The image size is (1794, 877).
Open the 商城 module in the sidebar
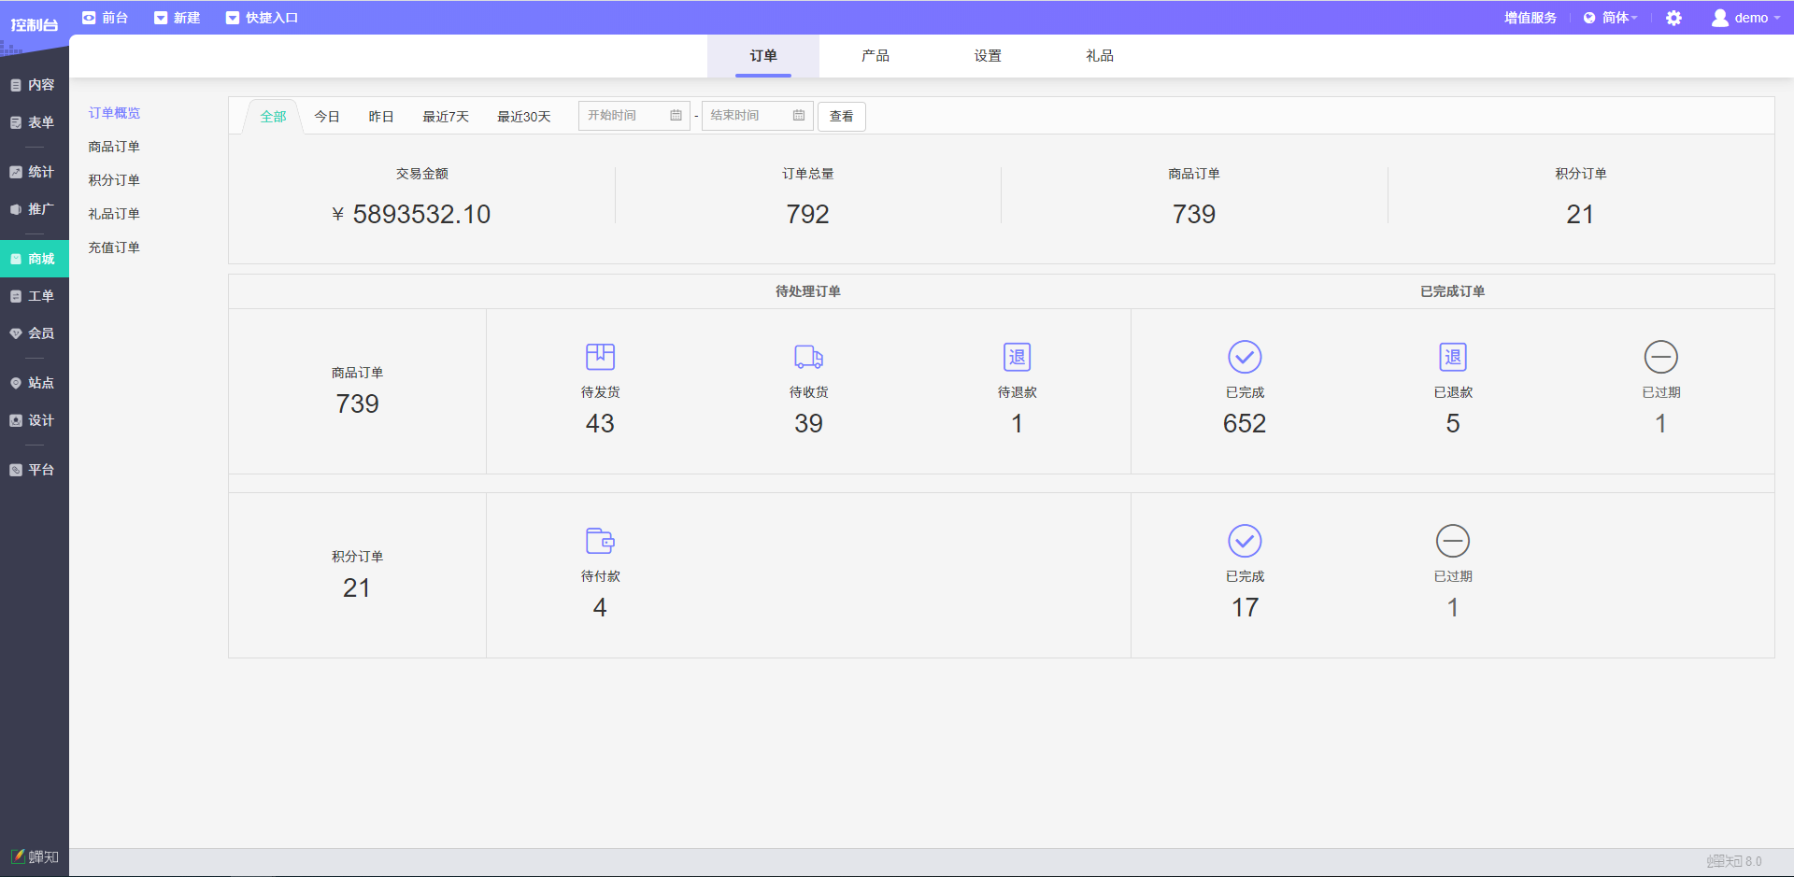[x=35, y=259]
